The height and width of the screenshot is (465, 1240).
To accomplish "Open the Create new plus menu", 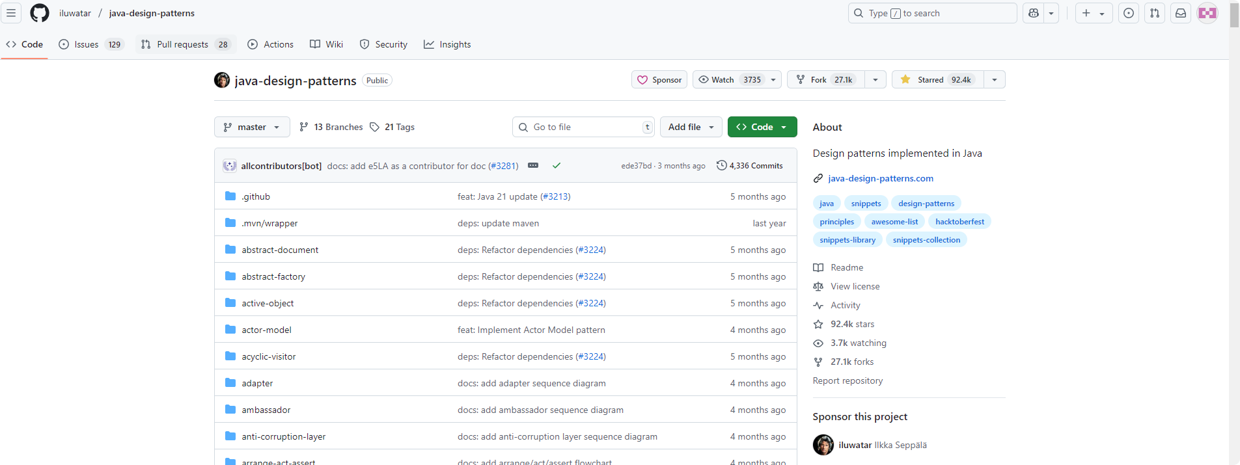I will pos(1094,13).
